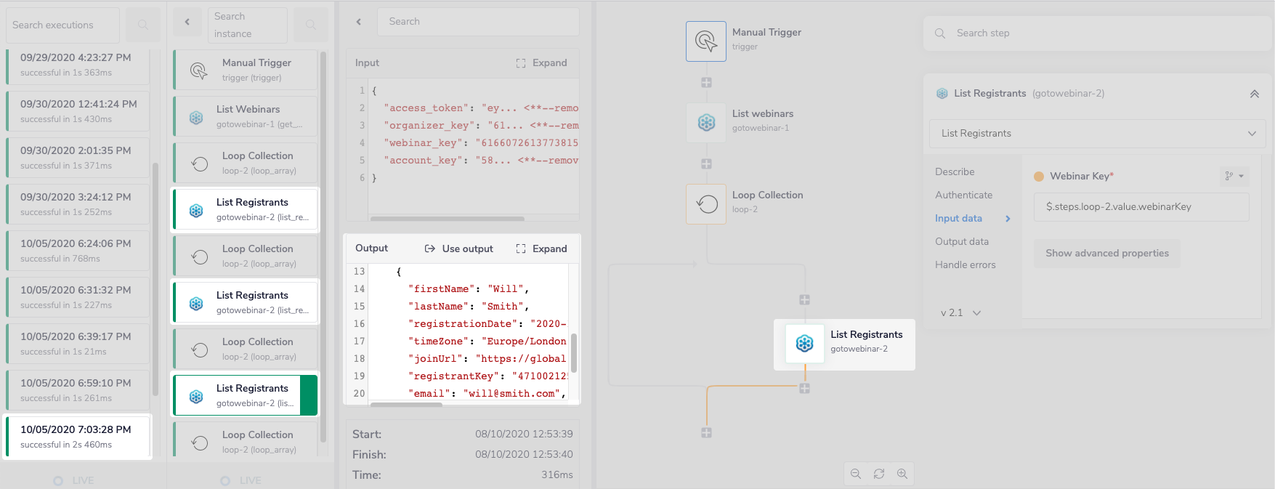The image size is (1275, 489).
Task: Select the List webinars node icon on canvas
Action: 706,122
